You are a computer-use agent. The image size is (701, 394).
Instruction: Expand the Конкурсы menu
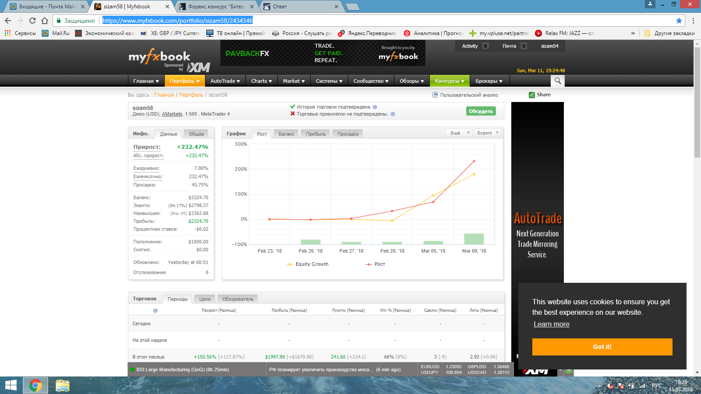(450, 81)
